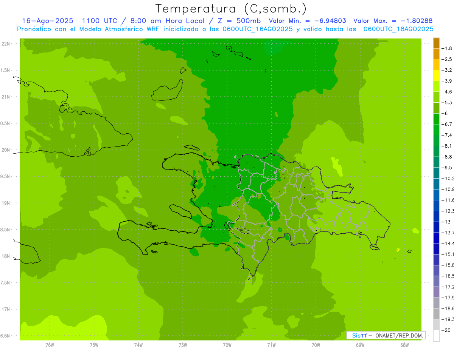454x350 pixels.
Task: Click the '-13' legend value
Action: click(x=447, y=222)
